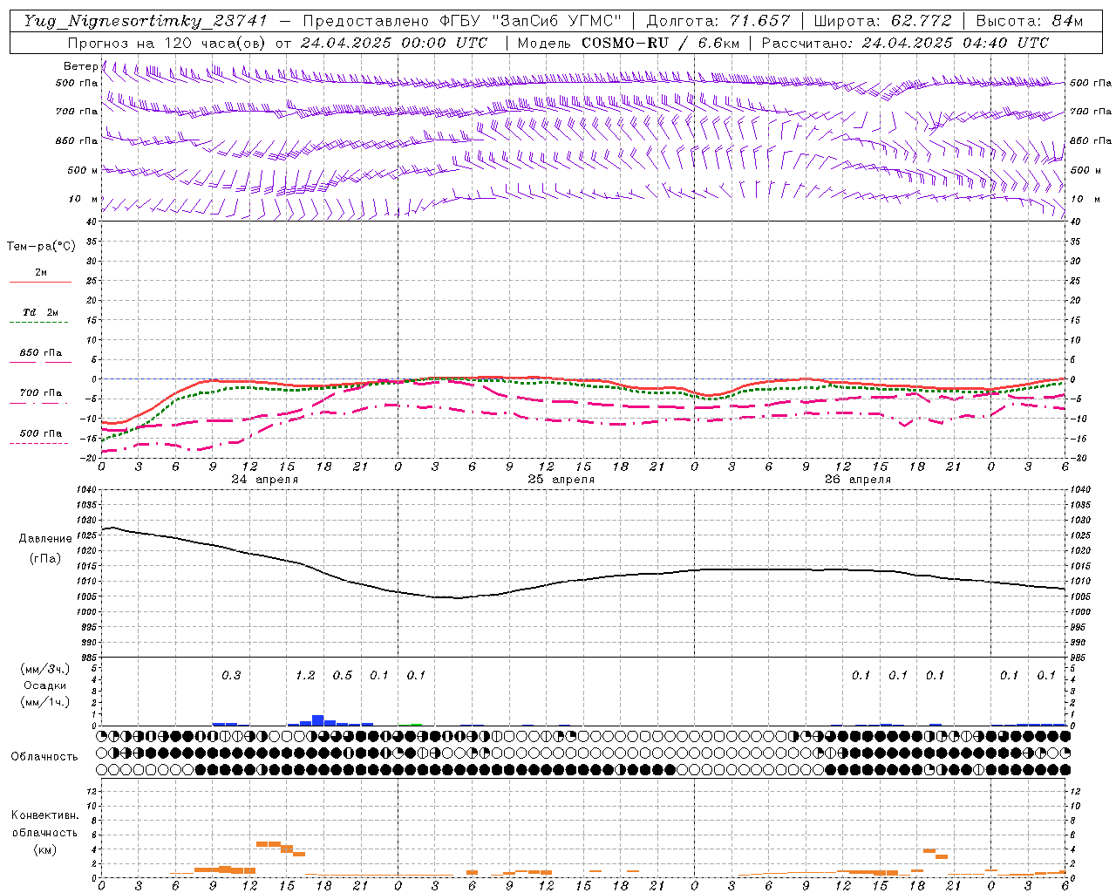
Task: Click the 'Td 2м' dew point legend label
Action: (x=40, y=312)
